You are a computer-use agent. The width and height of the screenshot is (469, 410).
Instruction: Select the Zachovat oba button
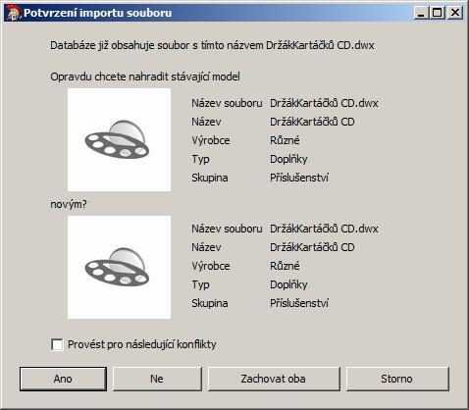tap(274, 379)
